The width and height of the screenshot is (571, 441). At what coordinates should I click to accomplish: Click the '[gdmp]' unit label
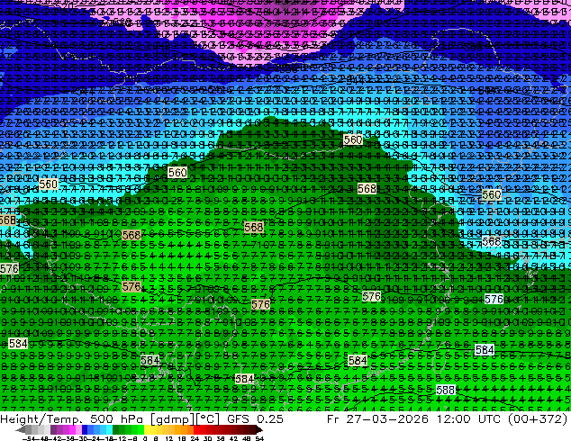pyautogui.click(x=172, y=419)
